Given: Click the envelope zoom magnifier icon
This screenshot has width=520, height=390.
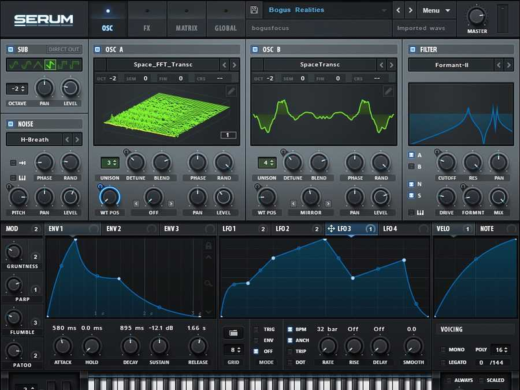Looking at the screenshot, I should coord(208,283).
